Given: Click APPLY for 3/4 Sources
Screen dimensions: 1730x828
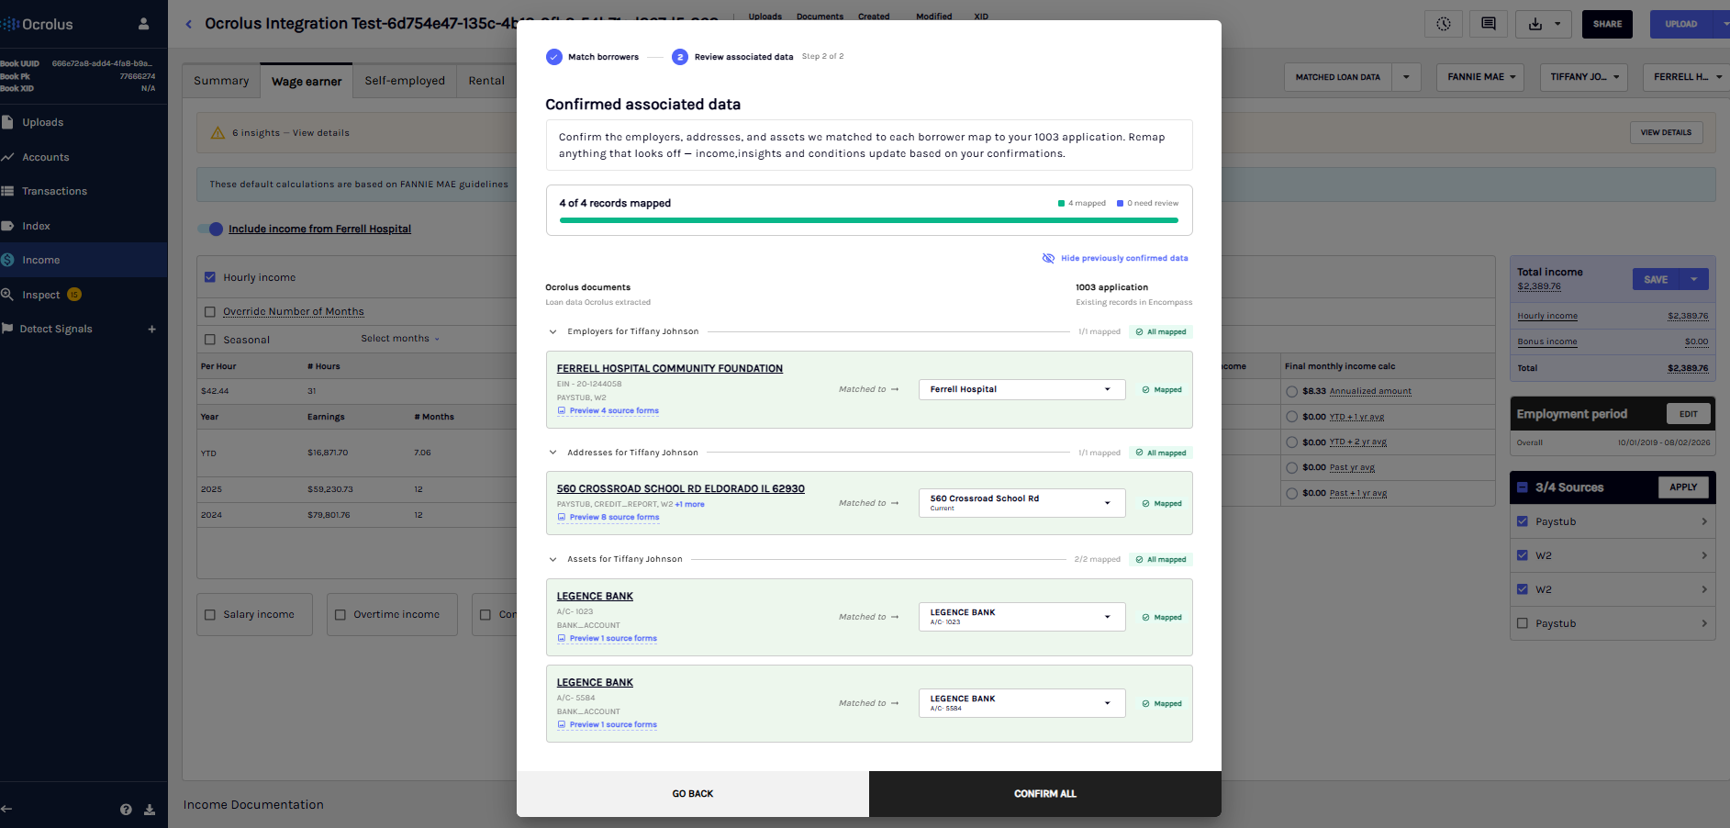Looking at the screenshot, I should [1683, 487].
